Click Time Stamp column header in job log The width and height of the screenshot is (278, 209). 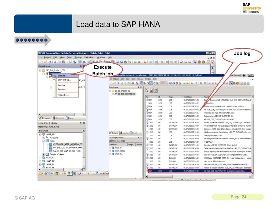(193, 97)
